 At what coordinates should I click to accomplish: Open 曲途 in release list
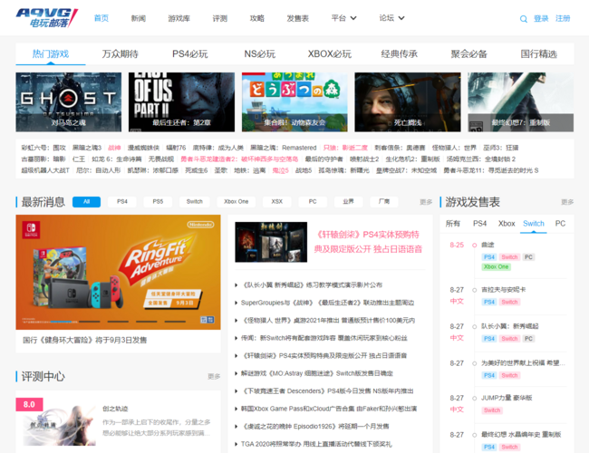[488, 245]
